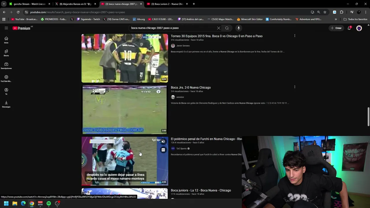Visit the Javier Serrano channel
370x208 pixels.
pos(183,46)
